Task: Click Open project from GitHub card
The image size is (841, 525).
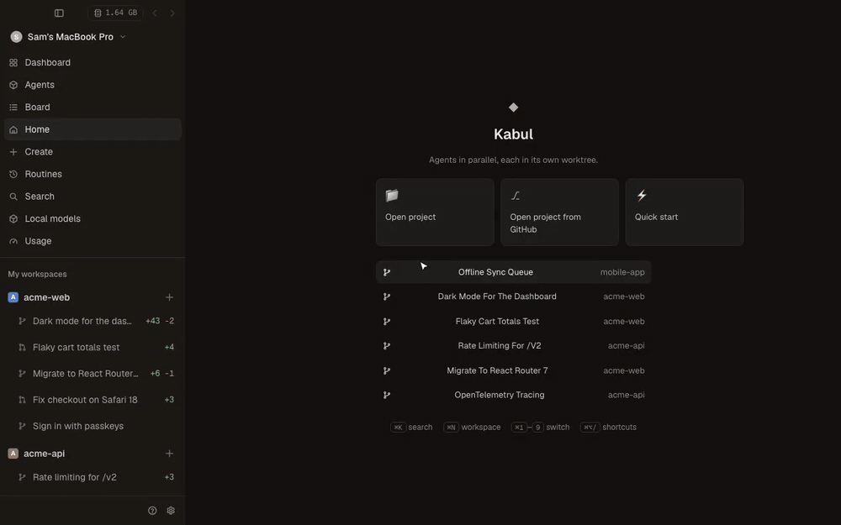Action: pos(559,213)
